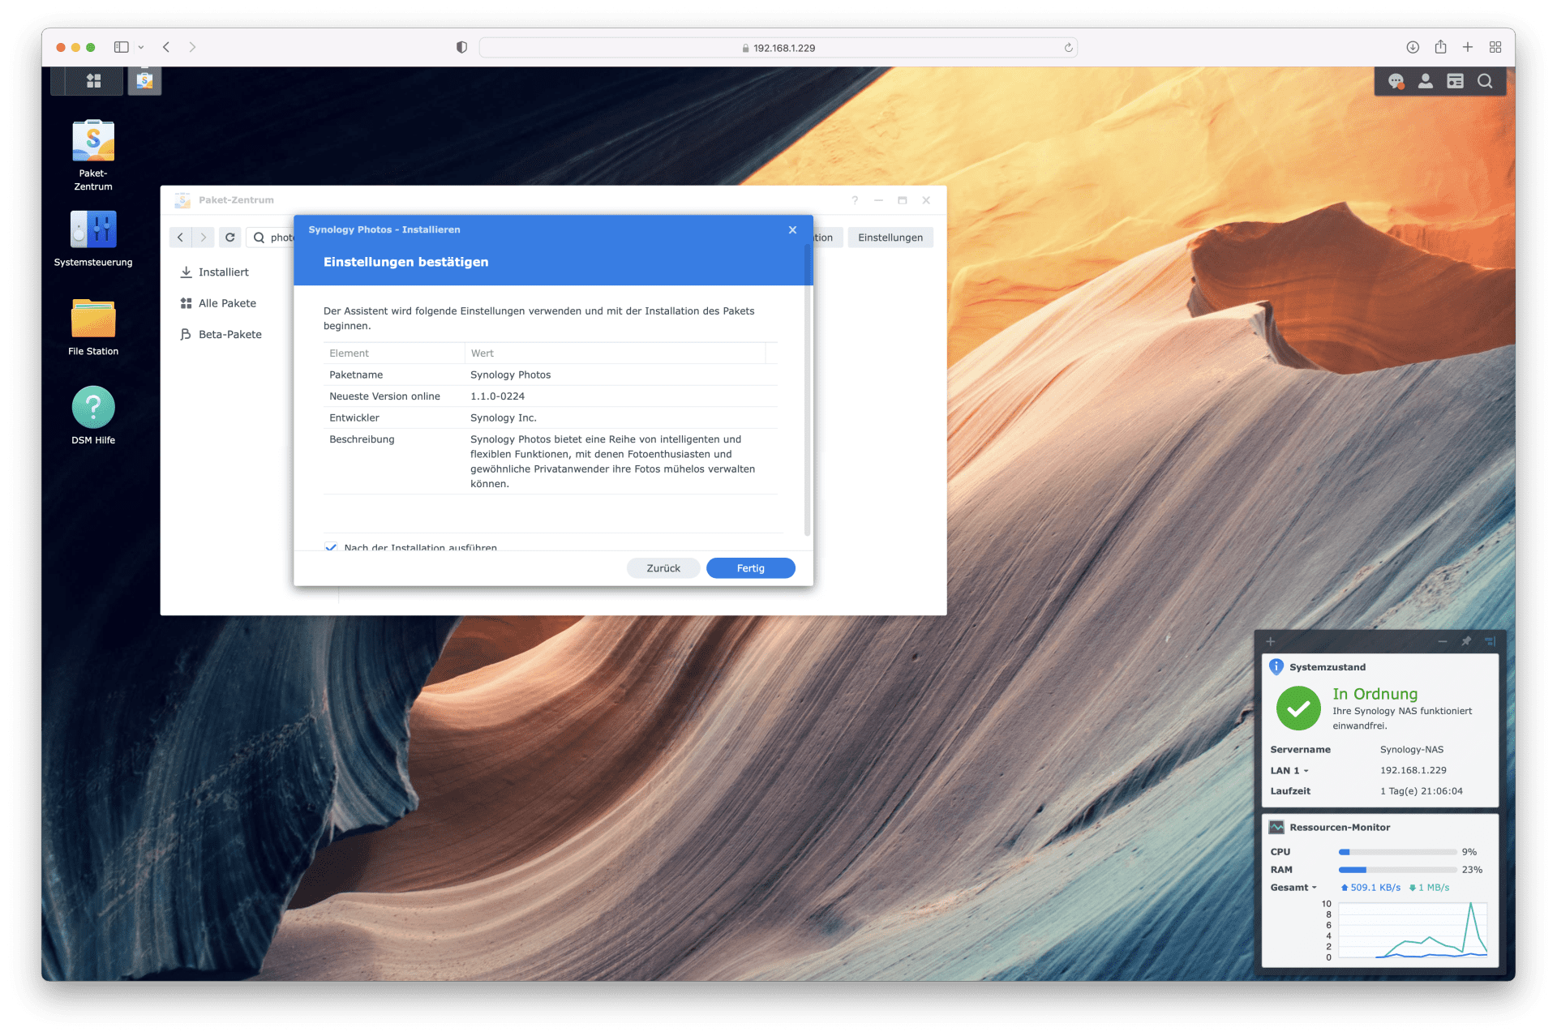Click the 'In Ordnung' status text

point(1375,694)
